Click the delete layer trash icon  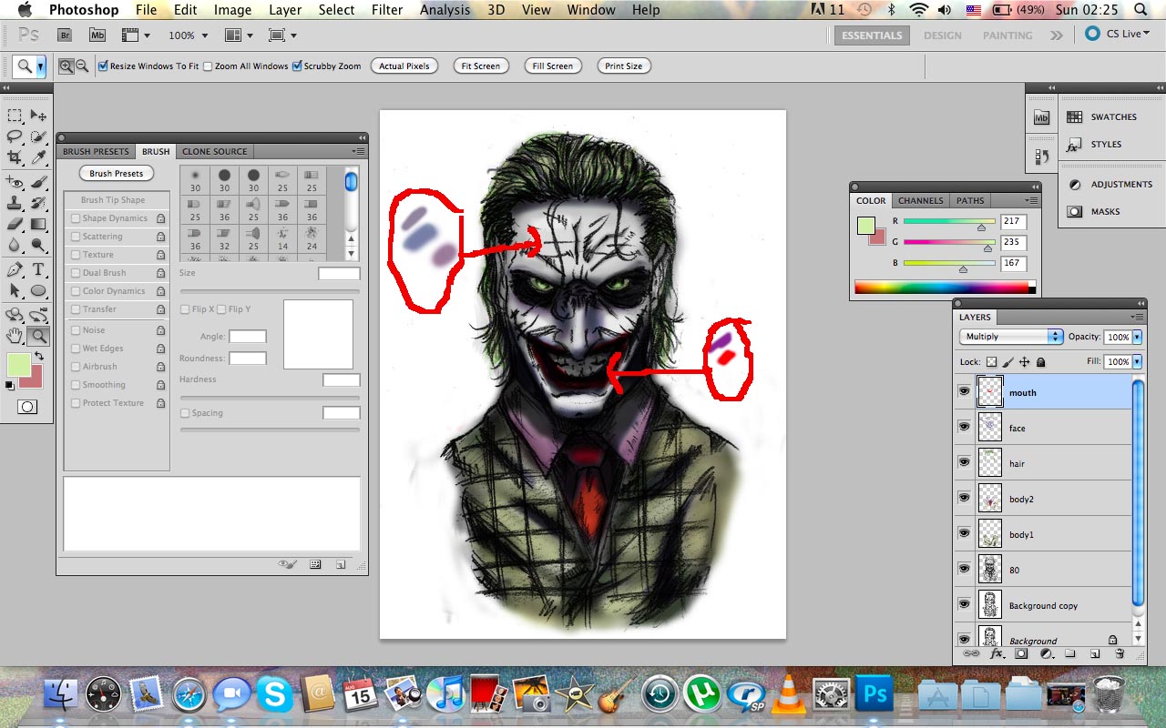pyautogui.click(x=1120, y=653)
